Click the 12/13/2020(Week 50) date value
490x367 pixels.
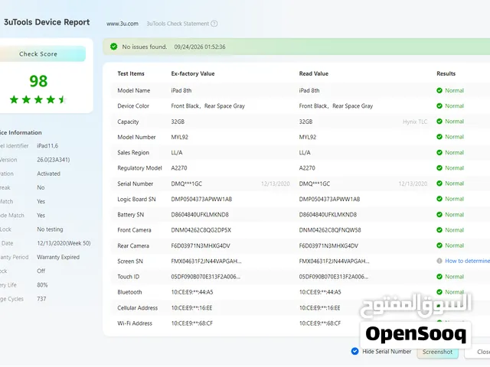64,243
